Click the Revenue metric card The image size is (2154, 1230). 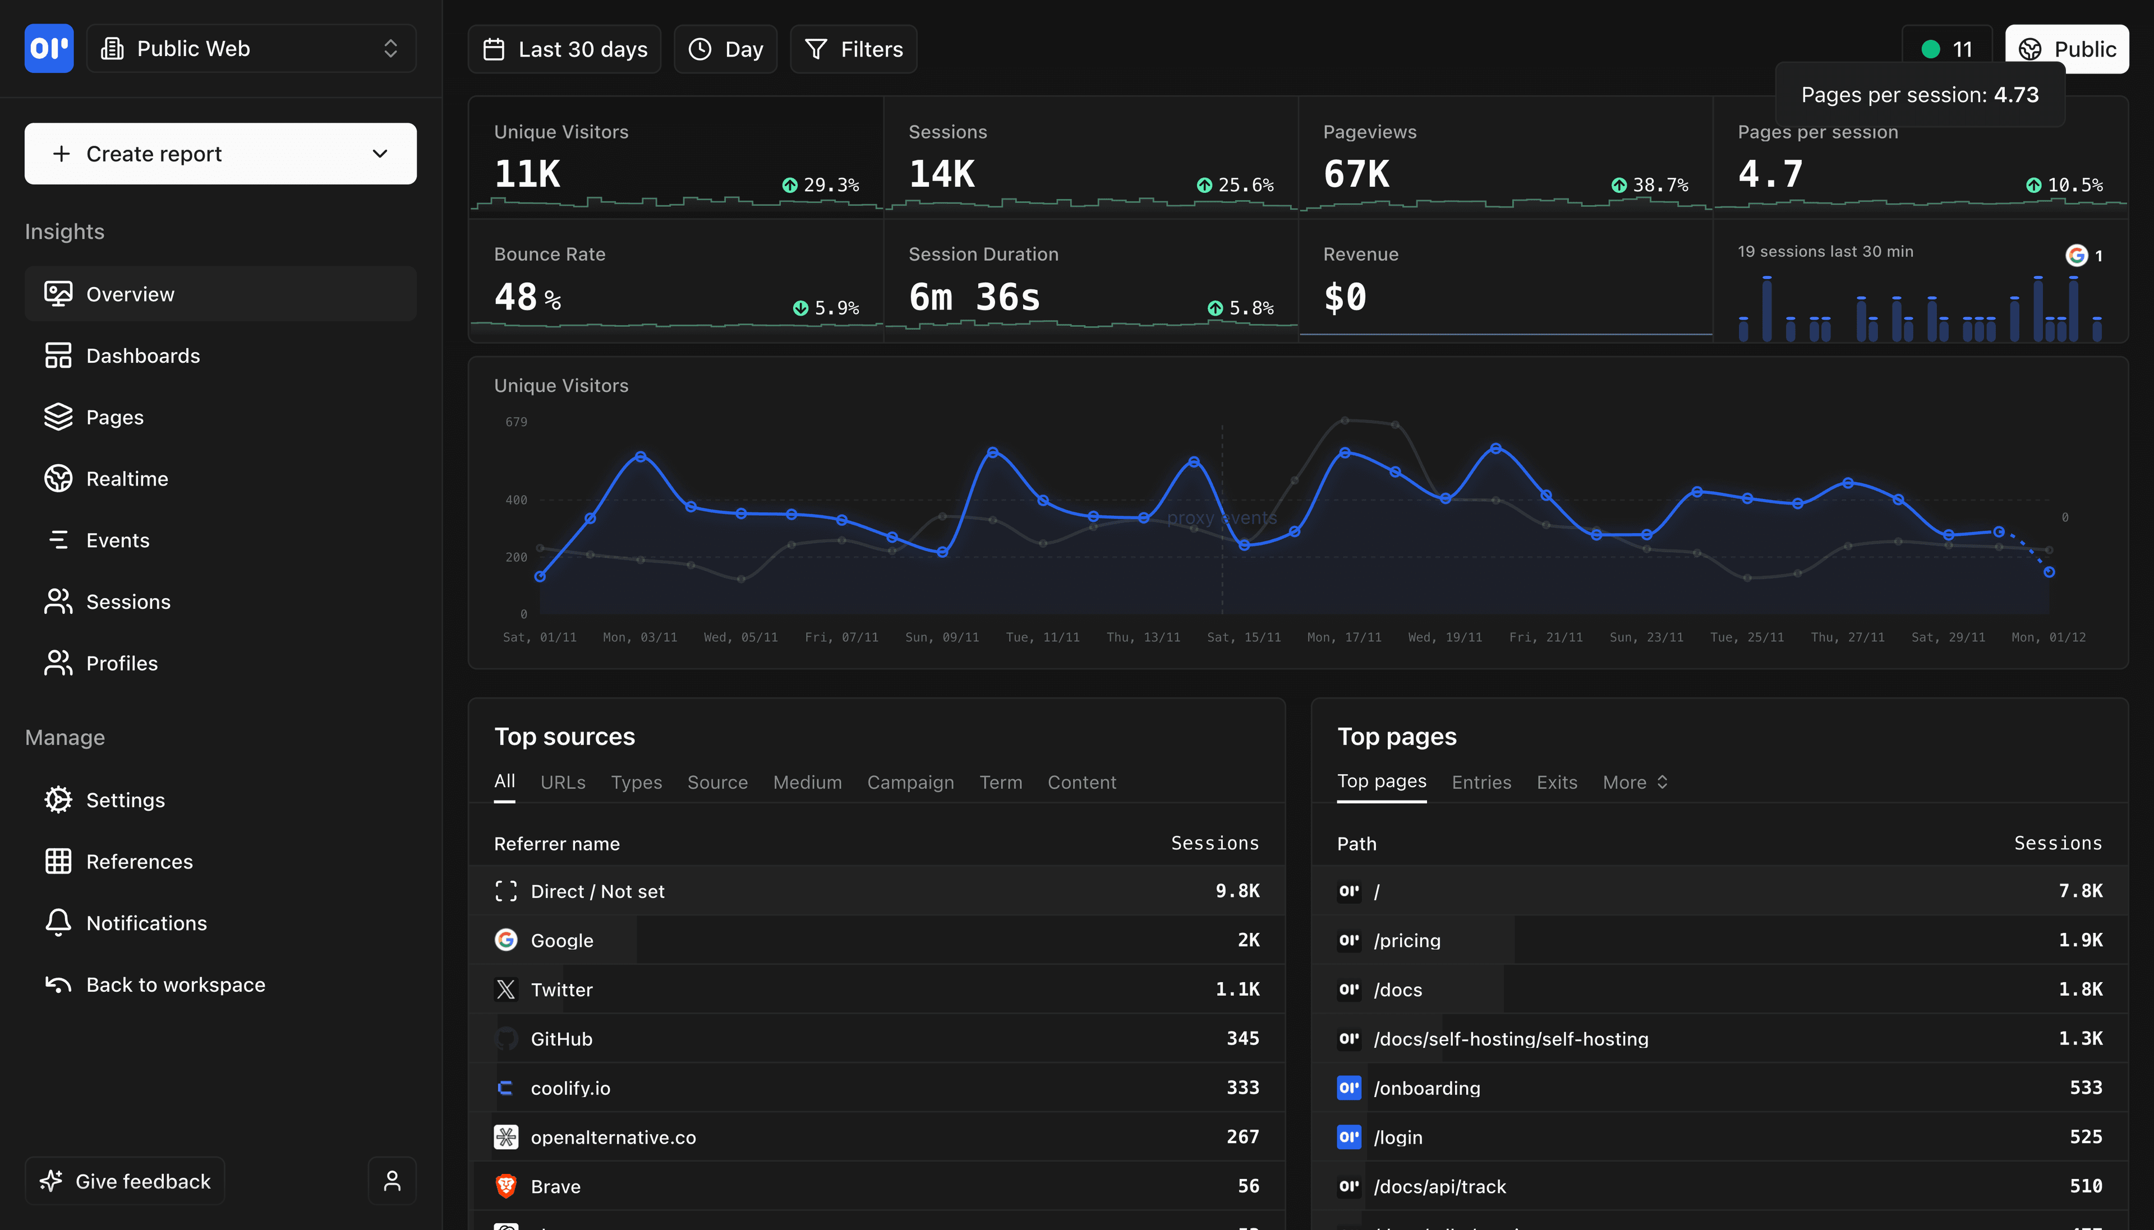(x=1504, y=279)
